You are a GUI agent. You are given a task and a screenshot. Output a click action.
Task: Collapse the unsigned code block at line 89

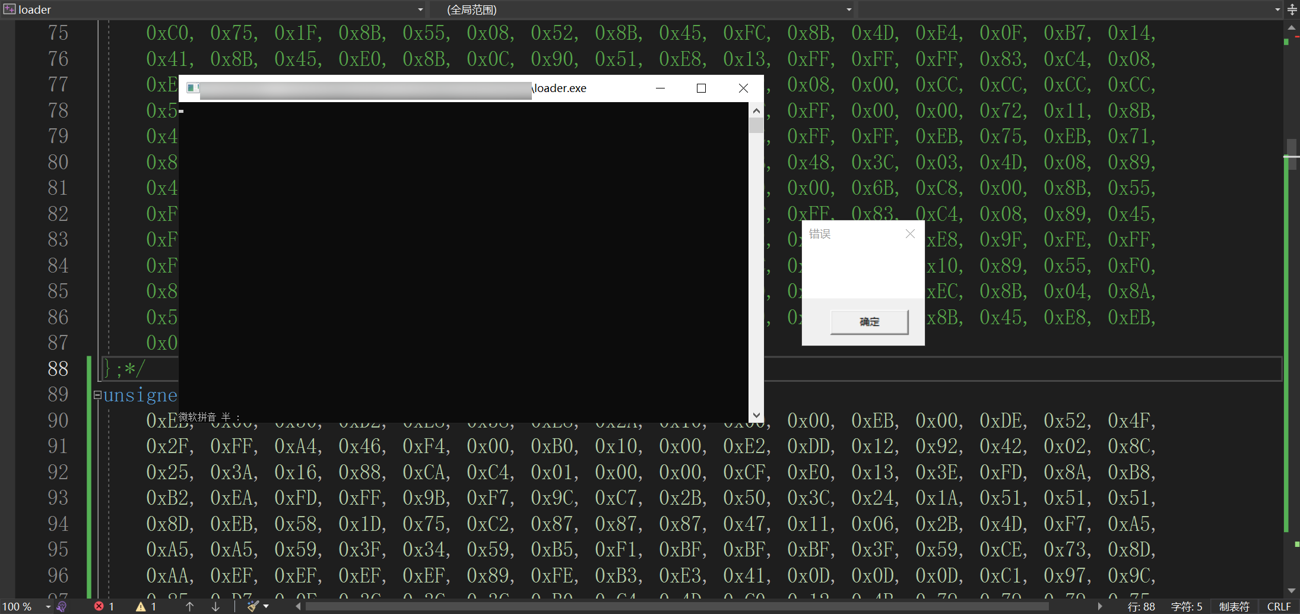(97, 394)
